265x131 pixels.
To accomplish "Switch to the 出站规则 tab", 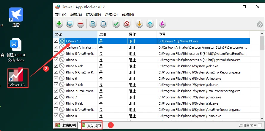I will click(x=66, y=126).
